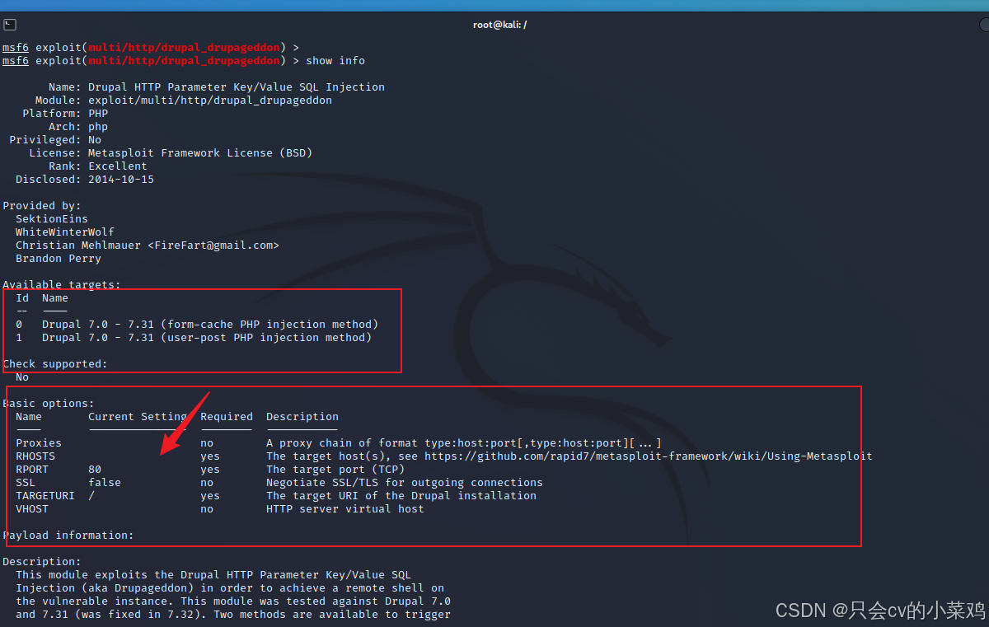Click the RHOSTS option name
Viewport: 989px width, 627px height.
(x=35, y=456)
